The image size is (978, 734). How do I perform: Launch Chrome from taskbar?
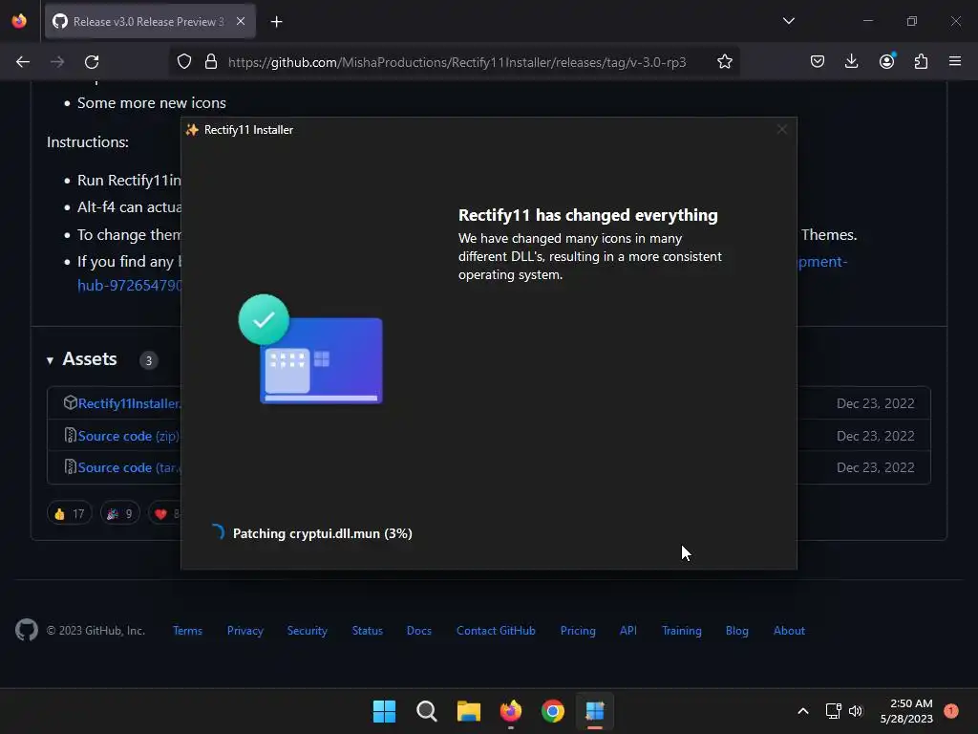pyautogui.click(x=553, y=711)
